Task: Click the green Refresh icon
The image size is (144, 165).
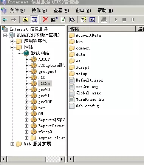Action: 63,20
